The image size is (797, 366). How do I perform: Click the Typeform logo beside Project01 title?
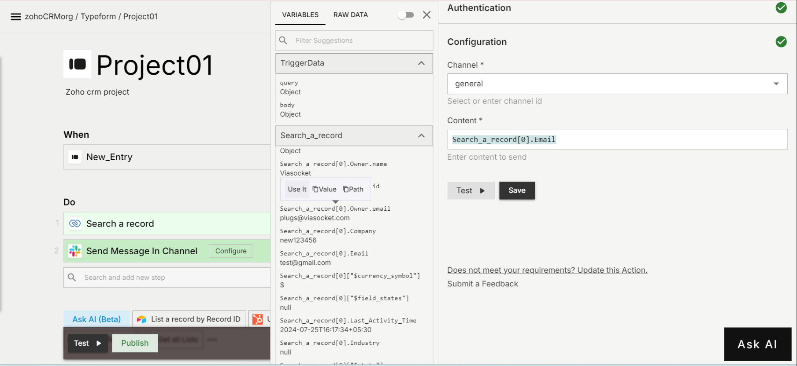pyautogui.click(x=78, y=64)
